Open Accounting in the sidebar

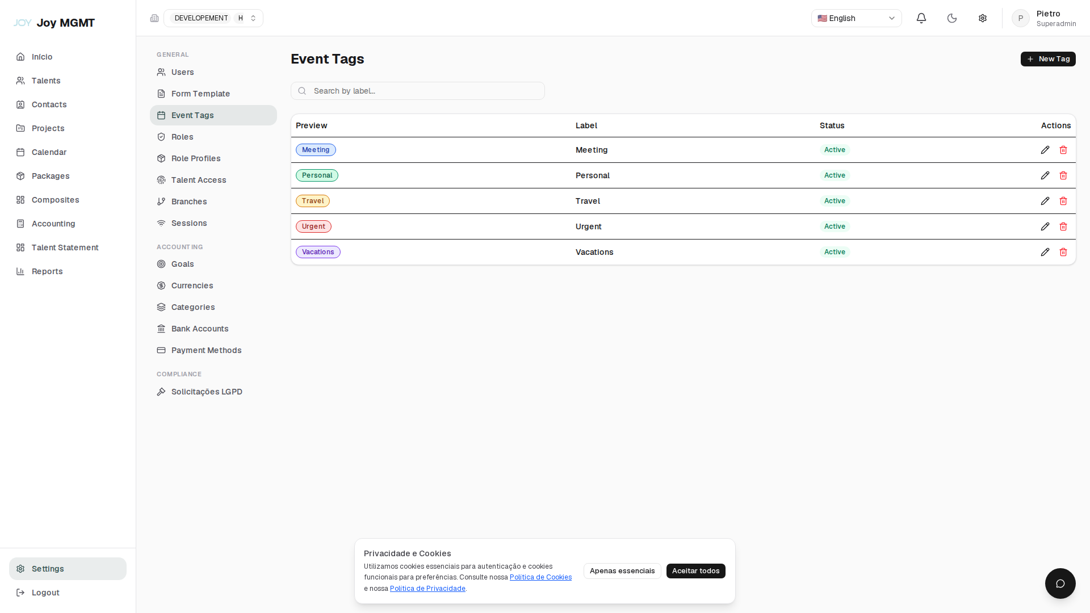click(68, 224)
